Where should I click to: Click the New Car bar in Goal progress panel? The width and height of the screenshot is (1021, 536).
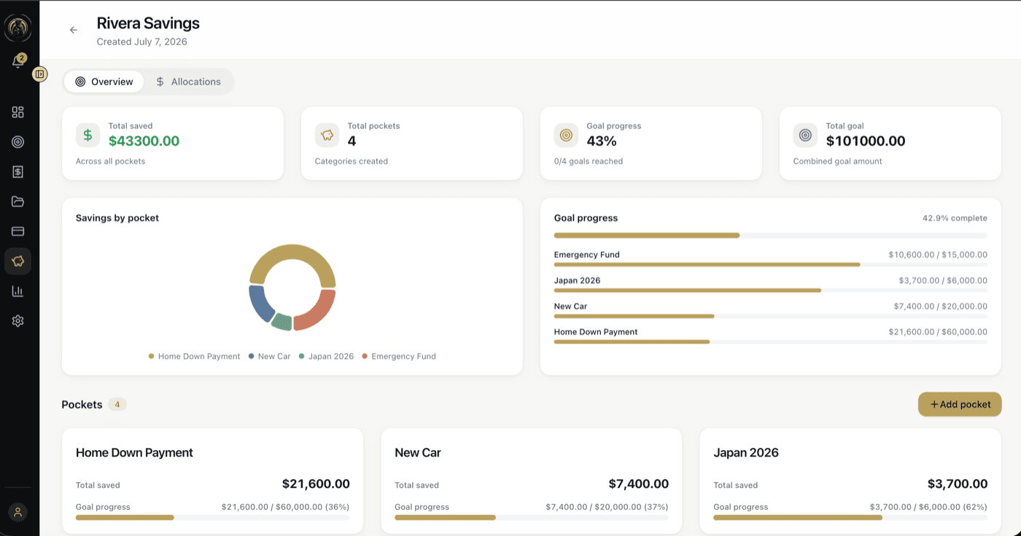[771, 316]
